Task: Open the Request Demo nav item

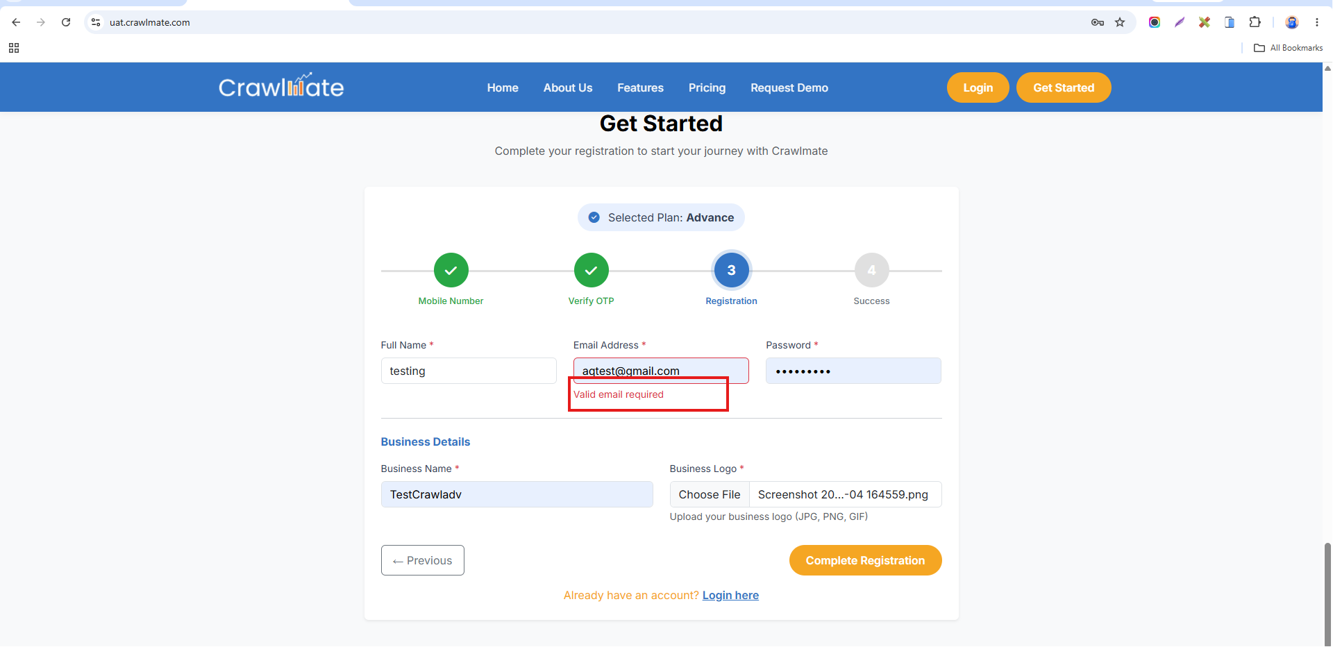Action: pos(789,87)
